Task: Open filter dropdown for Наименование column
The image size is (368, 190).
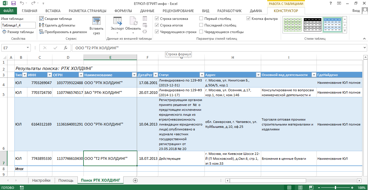Action: (x=134, y=75)
